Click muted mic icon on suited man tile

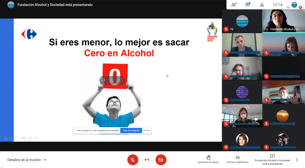point(226,53)
